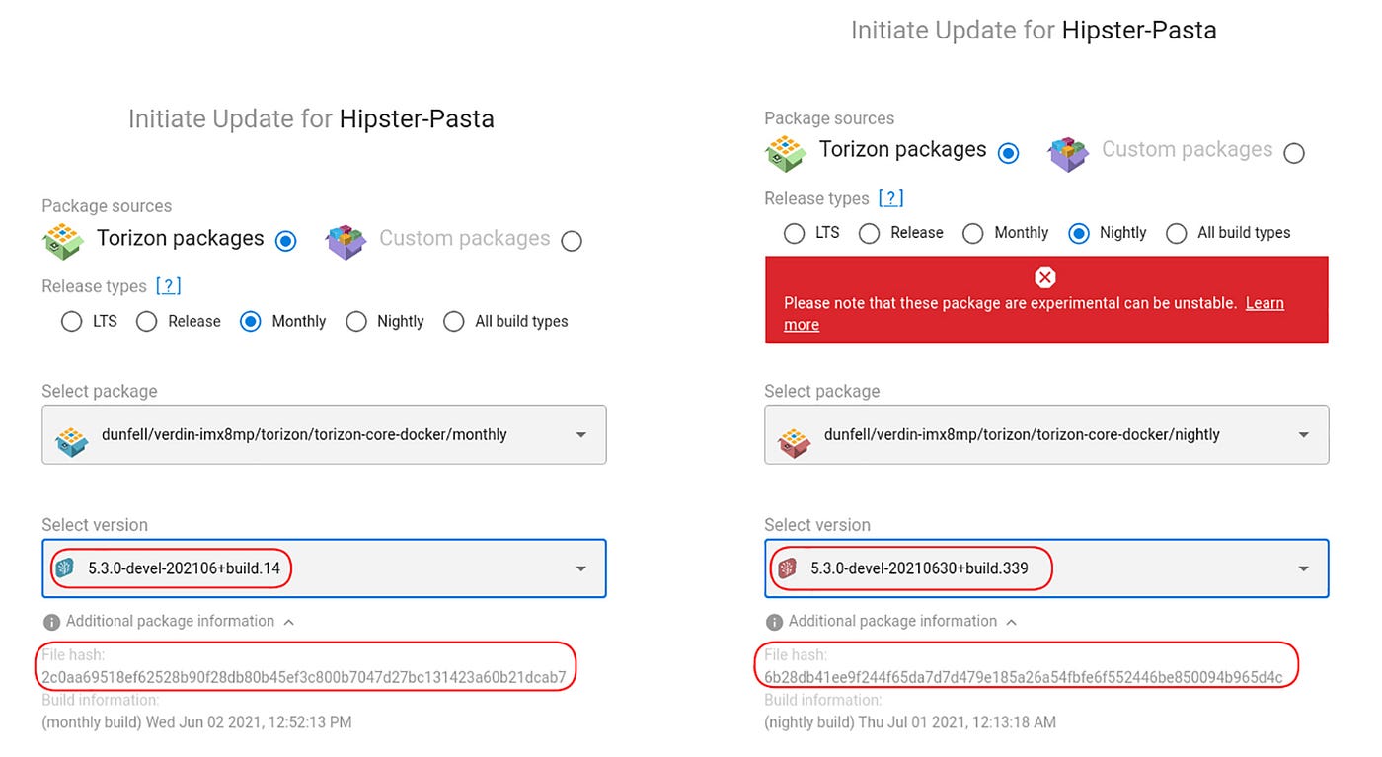Click the Torizon packages icon in right panel
Screen dimensions: 1382x757
click(x=785, y=152)
